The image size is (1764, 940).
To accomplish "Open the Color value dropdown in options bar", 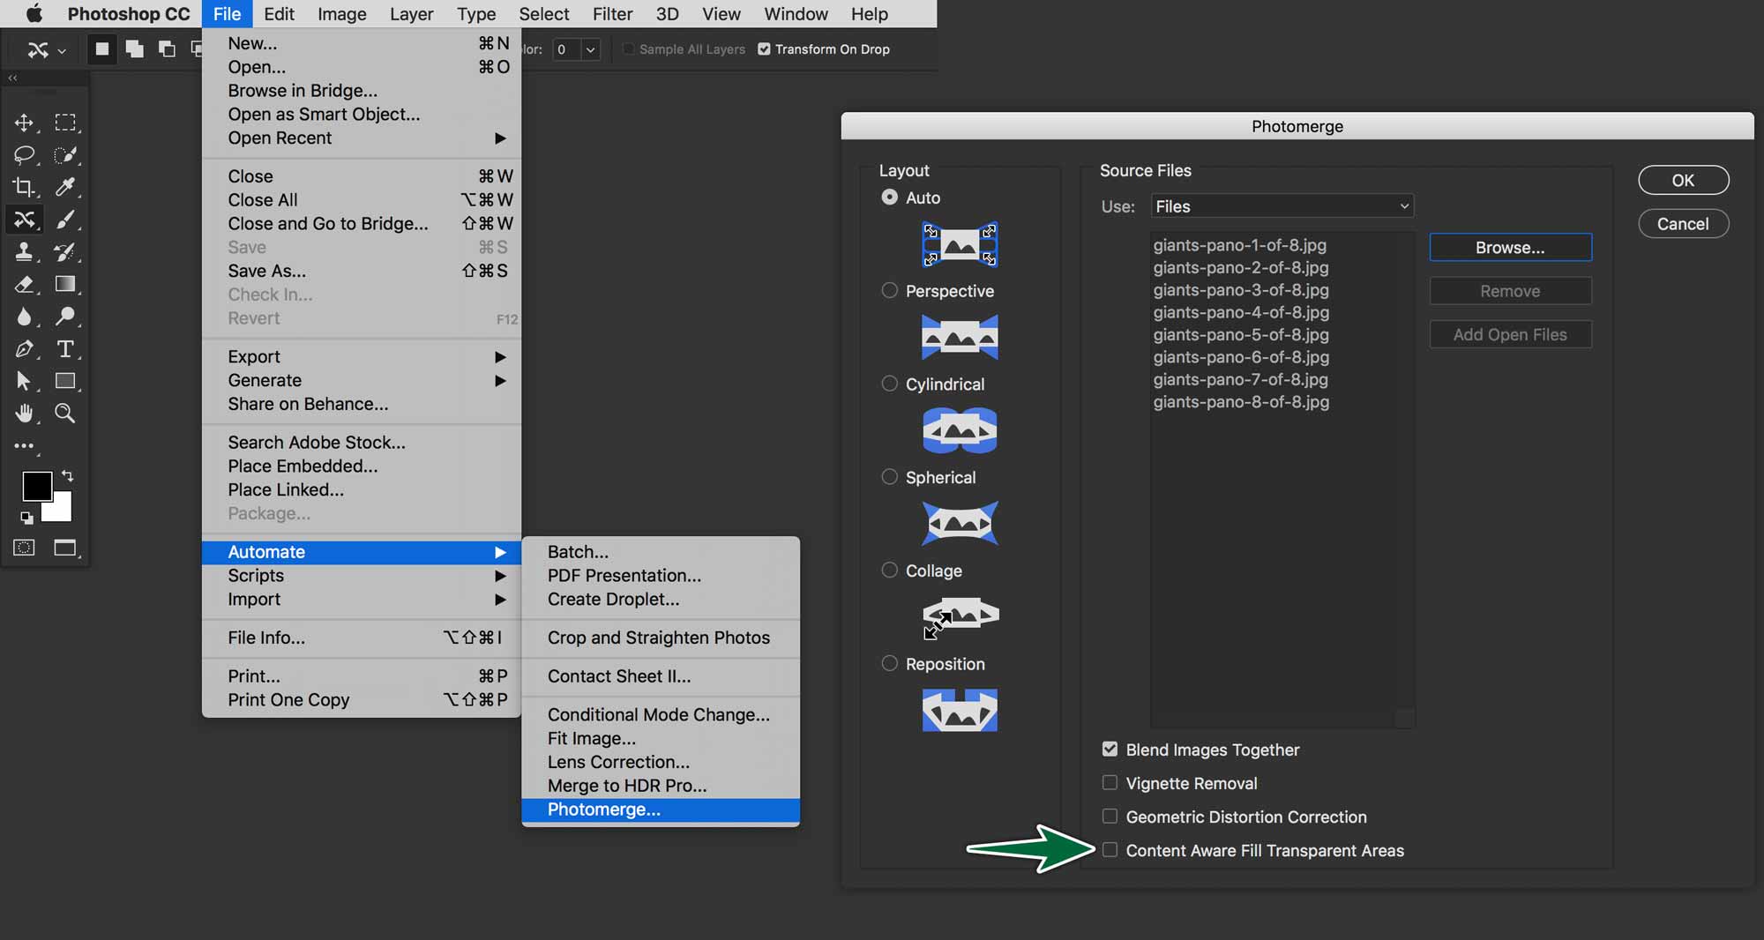I will coord(590,49).
